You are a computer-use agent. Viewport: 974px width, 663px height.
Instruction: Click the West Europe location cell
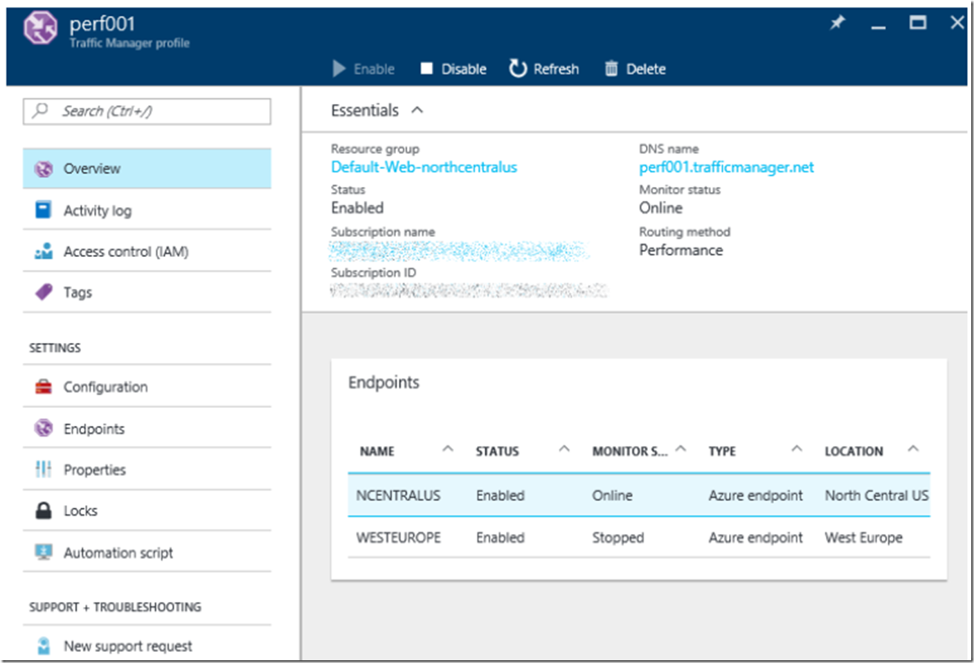point(863,538)
